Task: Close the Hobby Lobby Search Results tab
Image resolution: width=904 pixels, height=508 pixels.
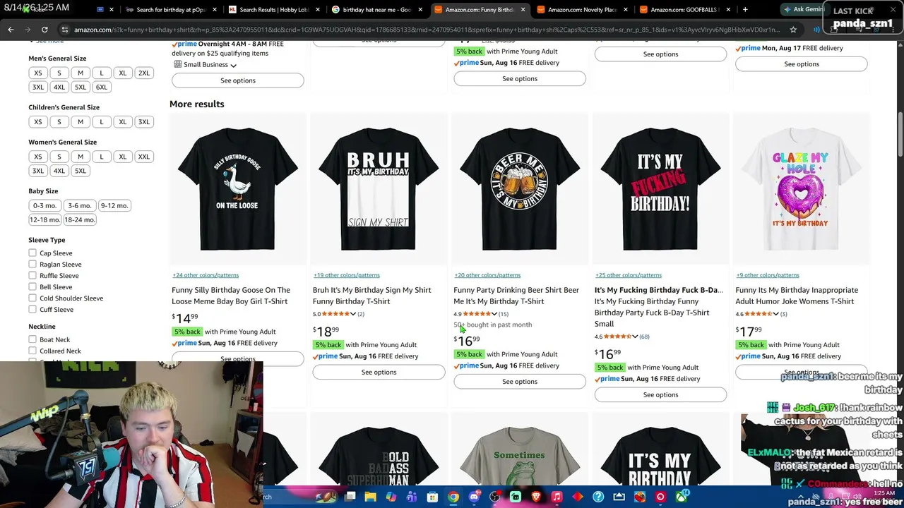Action: pyautogui.click(x=316, y=10)
